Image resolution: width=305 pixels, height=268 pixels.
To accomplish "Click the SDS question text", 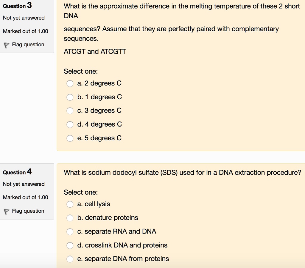I will click(182, 173).
